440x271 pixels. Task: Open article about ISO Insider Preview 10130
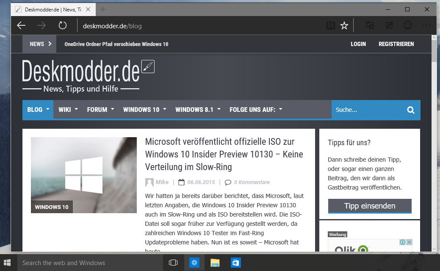pos(224,154)
